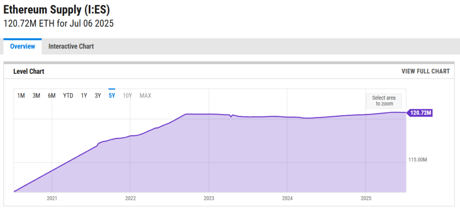This screenshot has width=460, height=209.
Task: Choose the 6M time range
Action: coord(52,95)
